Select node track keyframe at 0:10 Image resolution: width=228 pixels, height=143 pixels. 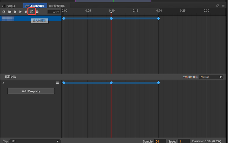[x=111, y=18]
